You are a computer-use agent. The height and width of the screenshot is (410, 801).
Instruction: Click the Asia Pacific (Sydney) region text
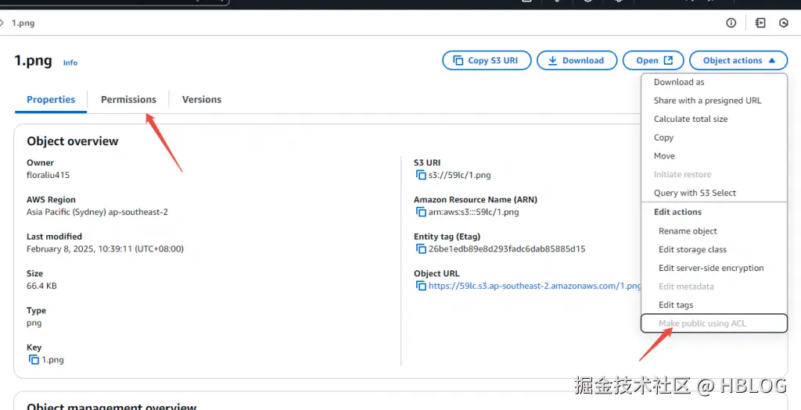[97, 212]
